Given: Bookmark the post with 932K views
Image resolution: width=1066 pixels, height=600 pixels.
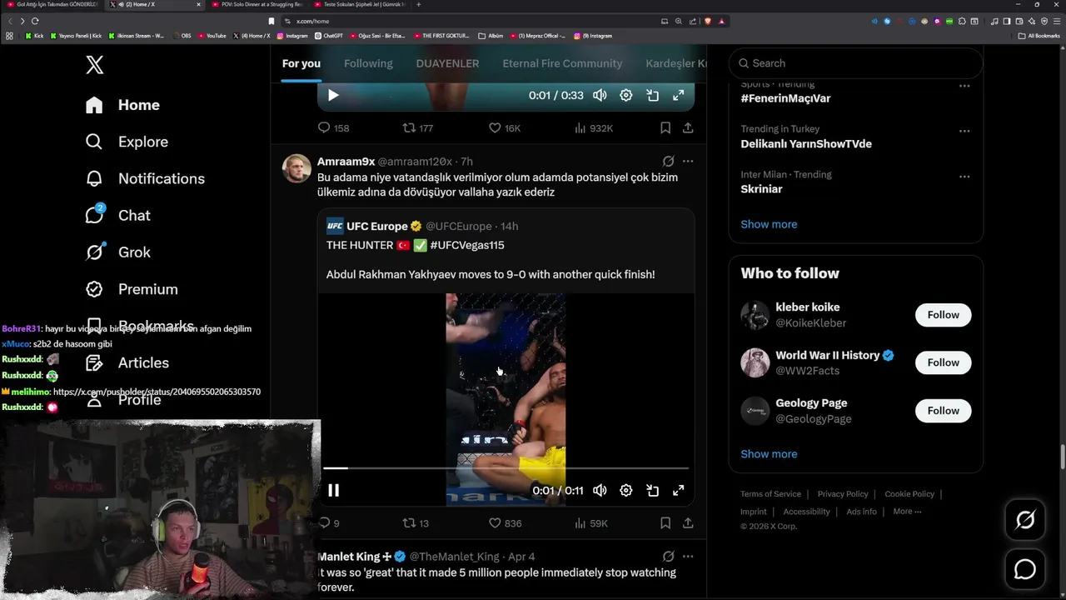Looking at the screenshot, I should point(665,127).
